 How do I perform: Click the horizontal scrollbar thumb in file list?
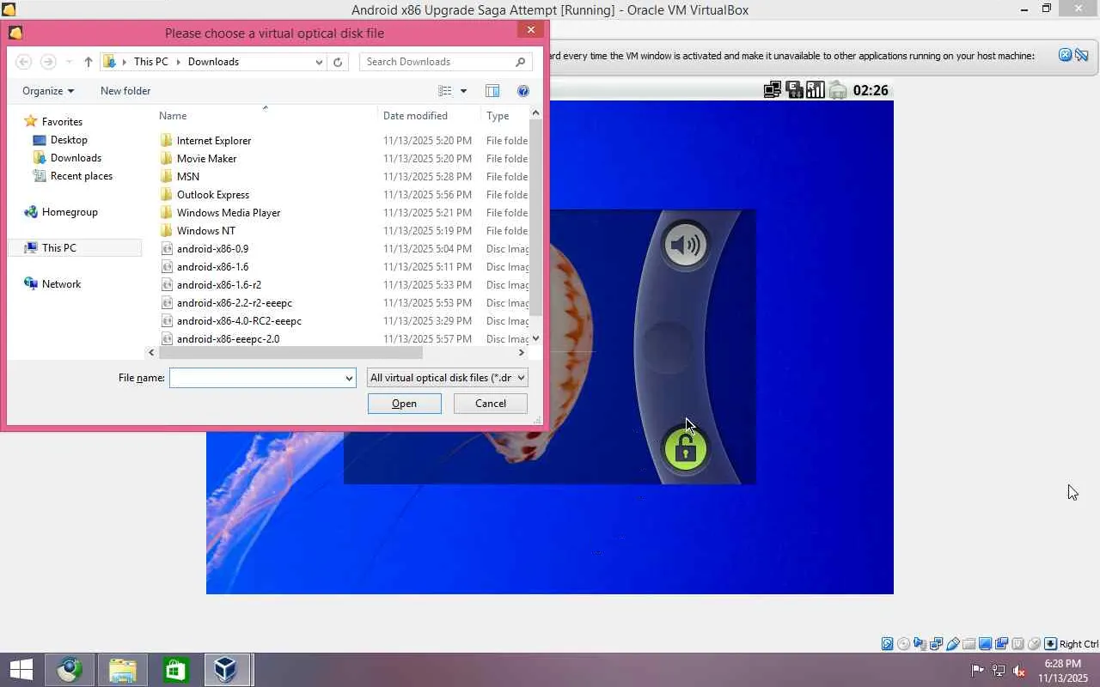pos(290,353)
